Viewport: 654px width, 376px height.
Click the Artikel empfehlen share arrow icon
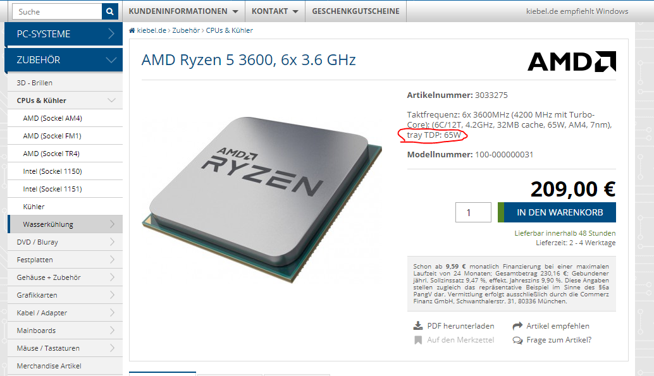point(517,325)
